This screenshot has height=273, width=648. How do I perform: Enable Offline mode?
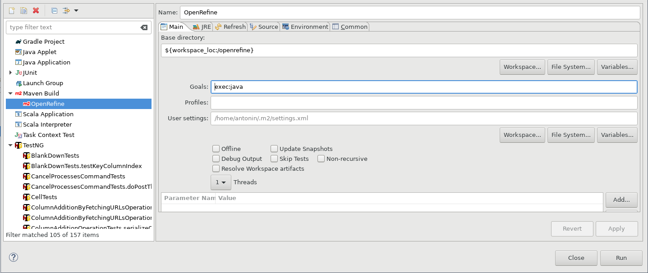point(216,148)
